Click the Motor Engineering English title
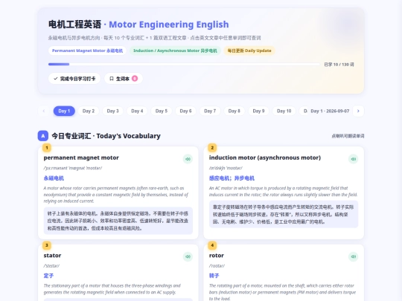The image size is (402, 301). [169, 25]
